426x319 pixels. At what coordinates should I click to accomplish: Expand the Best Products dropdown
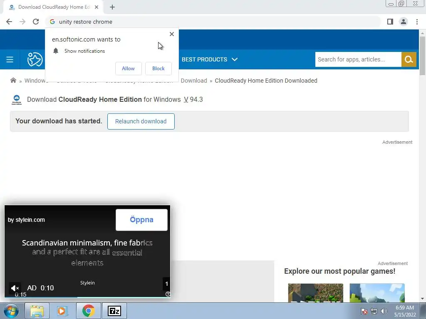pos(210,59)
